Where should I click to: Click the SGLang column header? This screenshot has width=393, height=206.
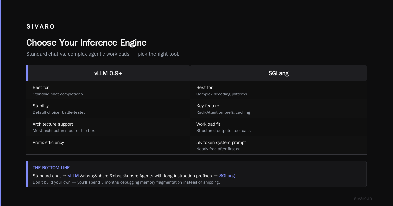(x=278, y=73)
